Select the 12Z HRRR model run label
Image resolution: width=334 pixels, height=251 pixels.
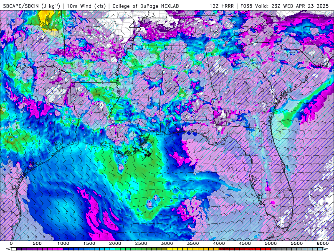[x=222, y=6]
